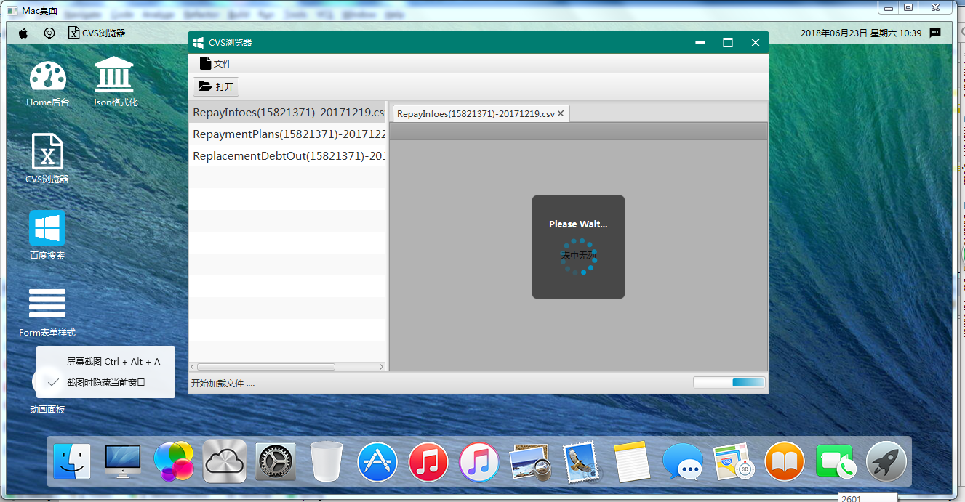965x502 pixels.
Task: Click the date and time 10:39 display
Action: click(861, 33)
